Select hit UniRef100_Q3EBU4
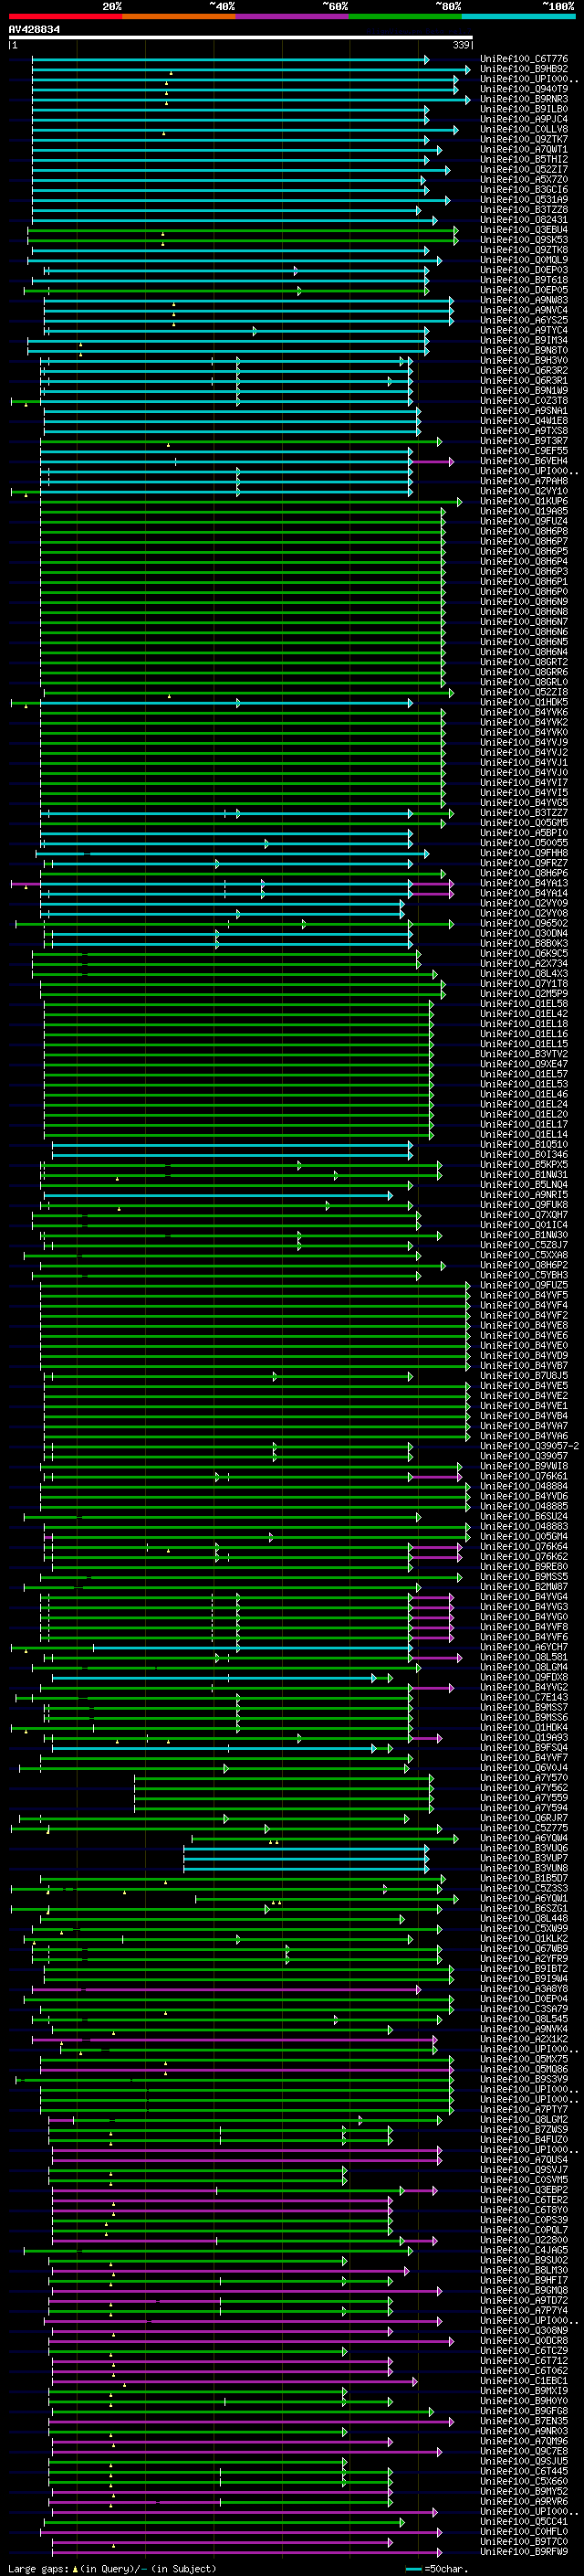Screen dimensions: 584x2576 [524, 230]
